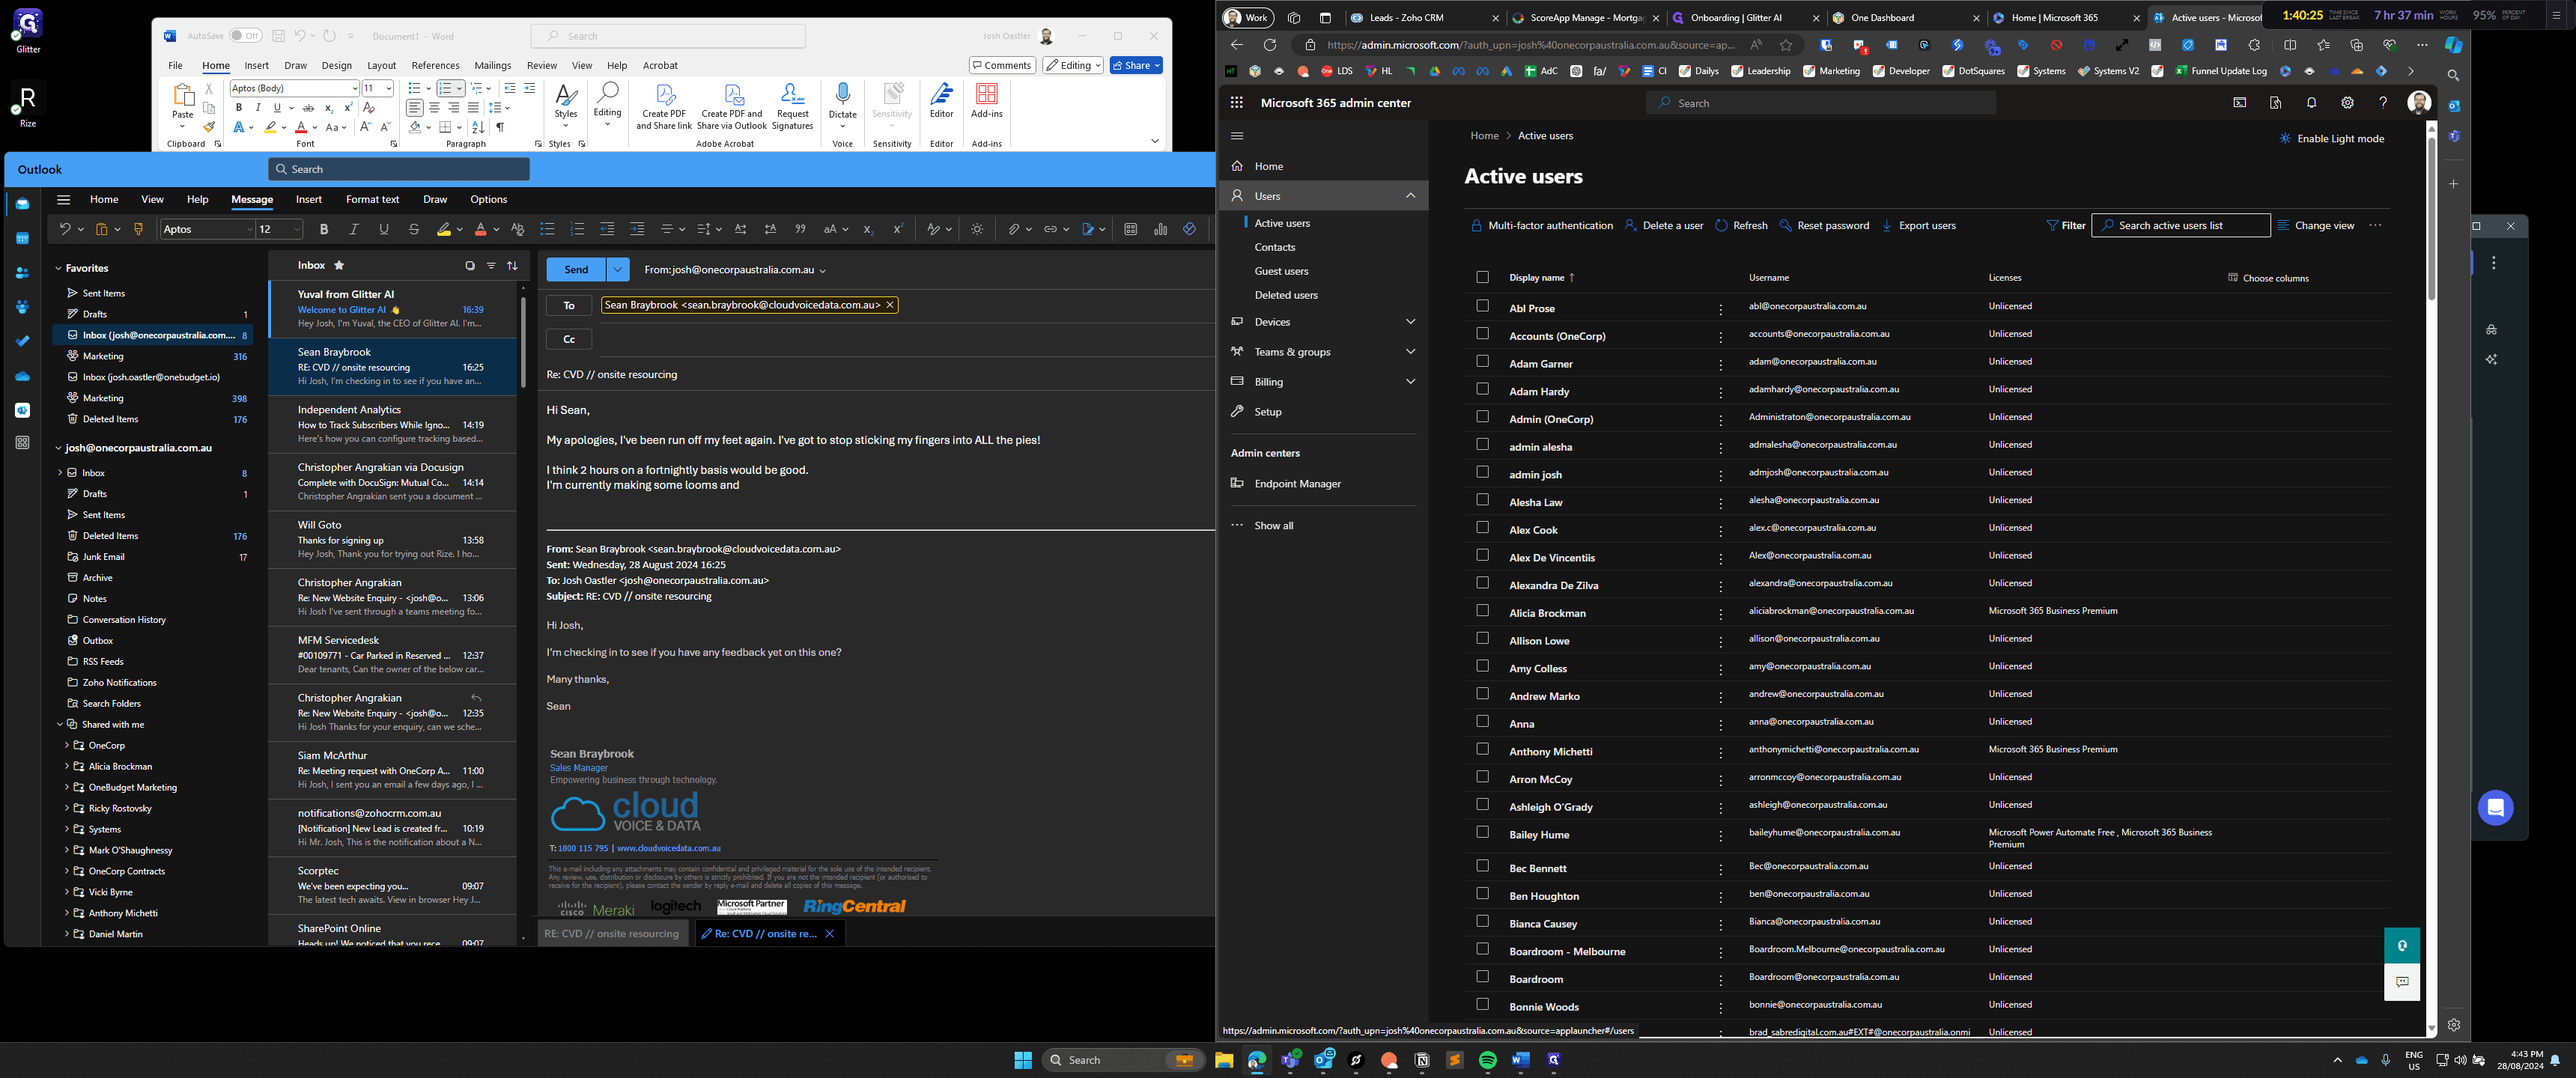The image size is (2576, 1078).
Task: Open Outlook Calendar from left sidebar
Action: (x=22, y=238)
